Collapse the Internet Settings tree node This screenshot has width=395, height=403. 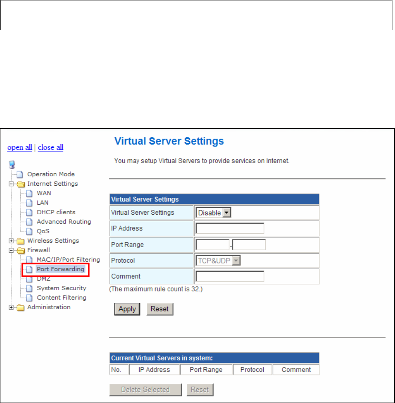click(11, 184)
